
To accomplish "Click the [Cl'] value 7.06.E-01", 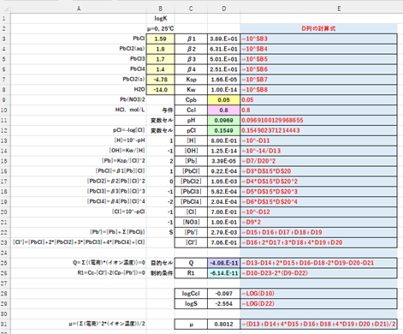I will click(223, 242).
